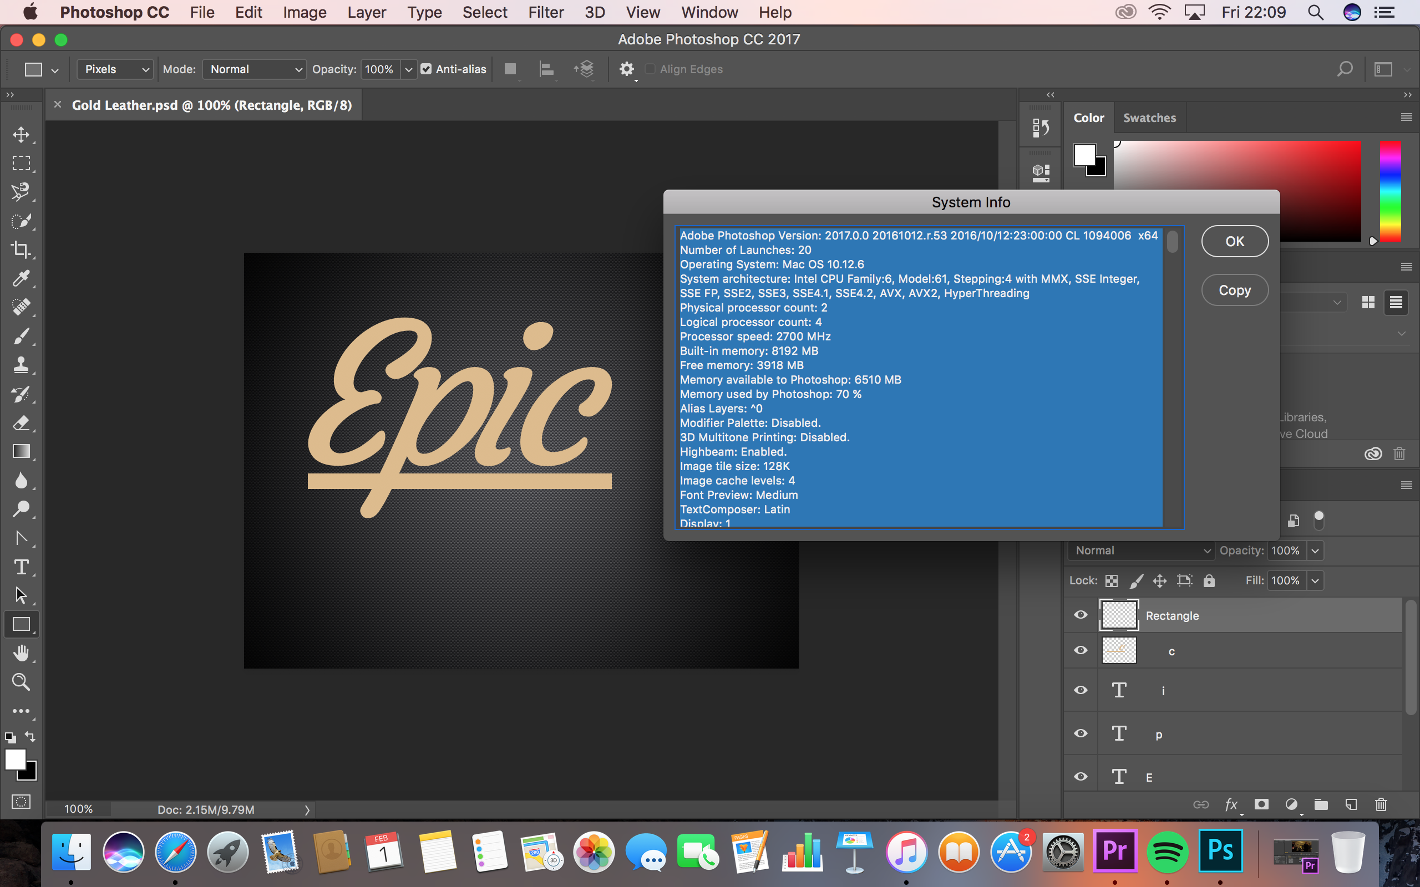
Task: Create new adjustment layer
Action: (1291, 804)
